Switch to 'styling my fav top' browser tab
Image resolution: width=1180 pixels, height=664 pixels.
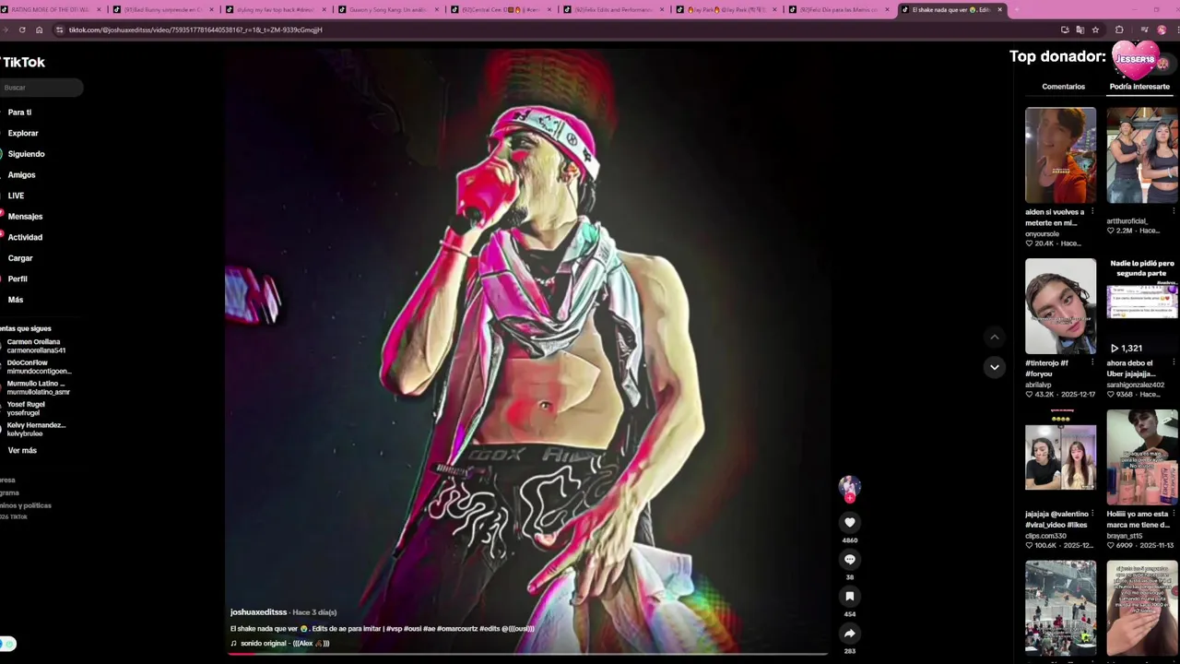(x=276, y=9)
